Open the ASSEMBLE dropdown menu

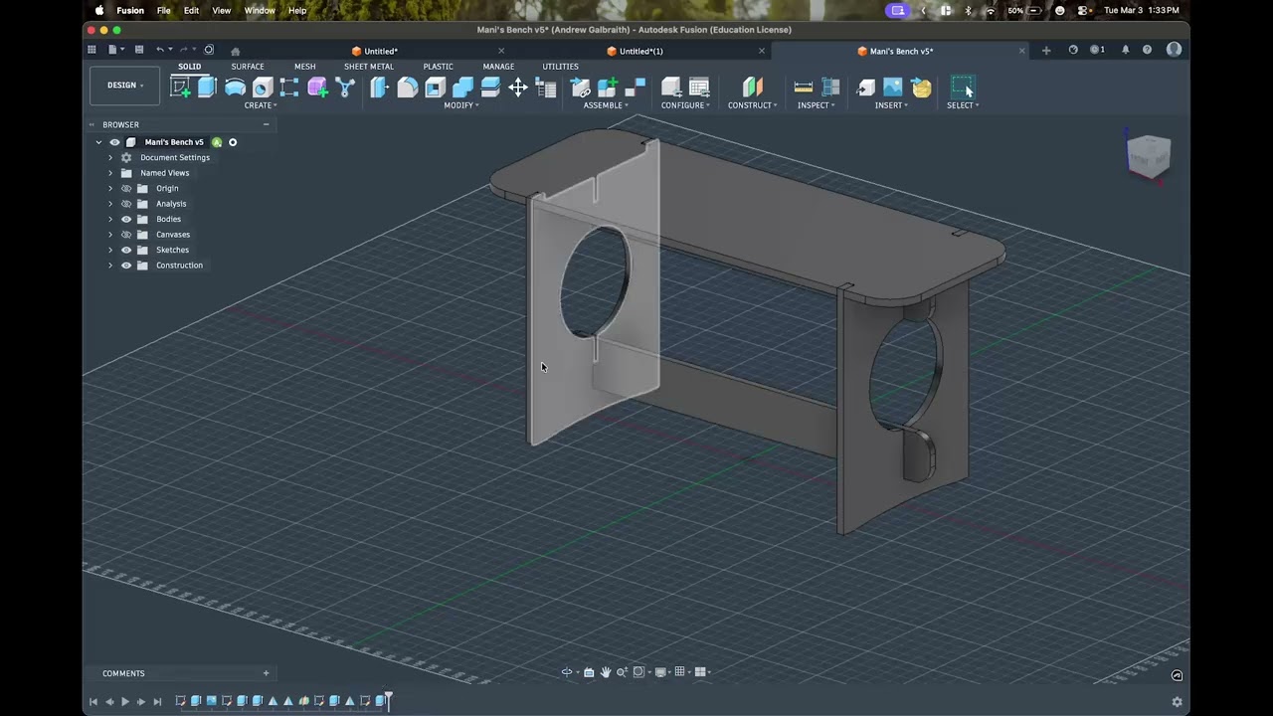(606, 105)
